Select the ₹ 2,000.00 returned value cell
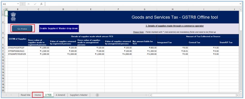 [63, 54]
